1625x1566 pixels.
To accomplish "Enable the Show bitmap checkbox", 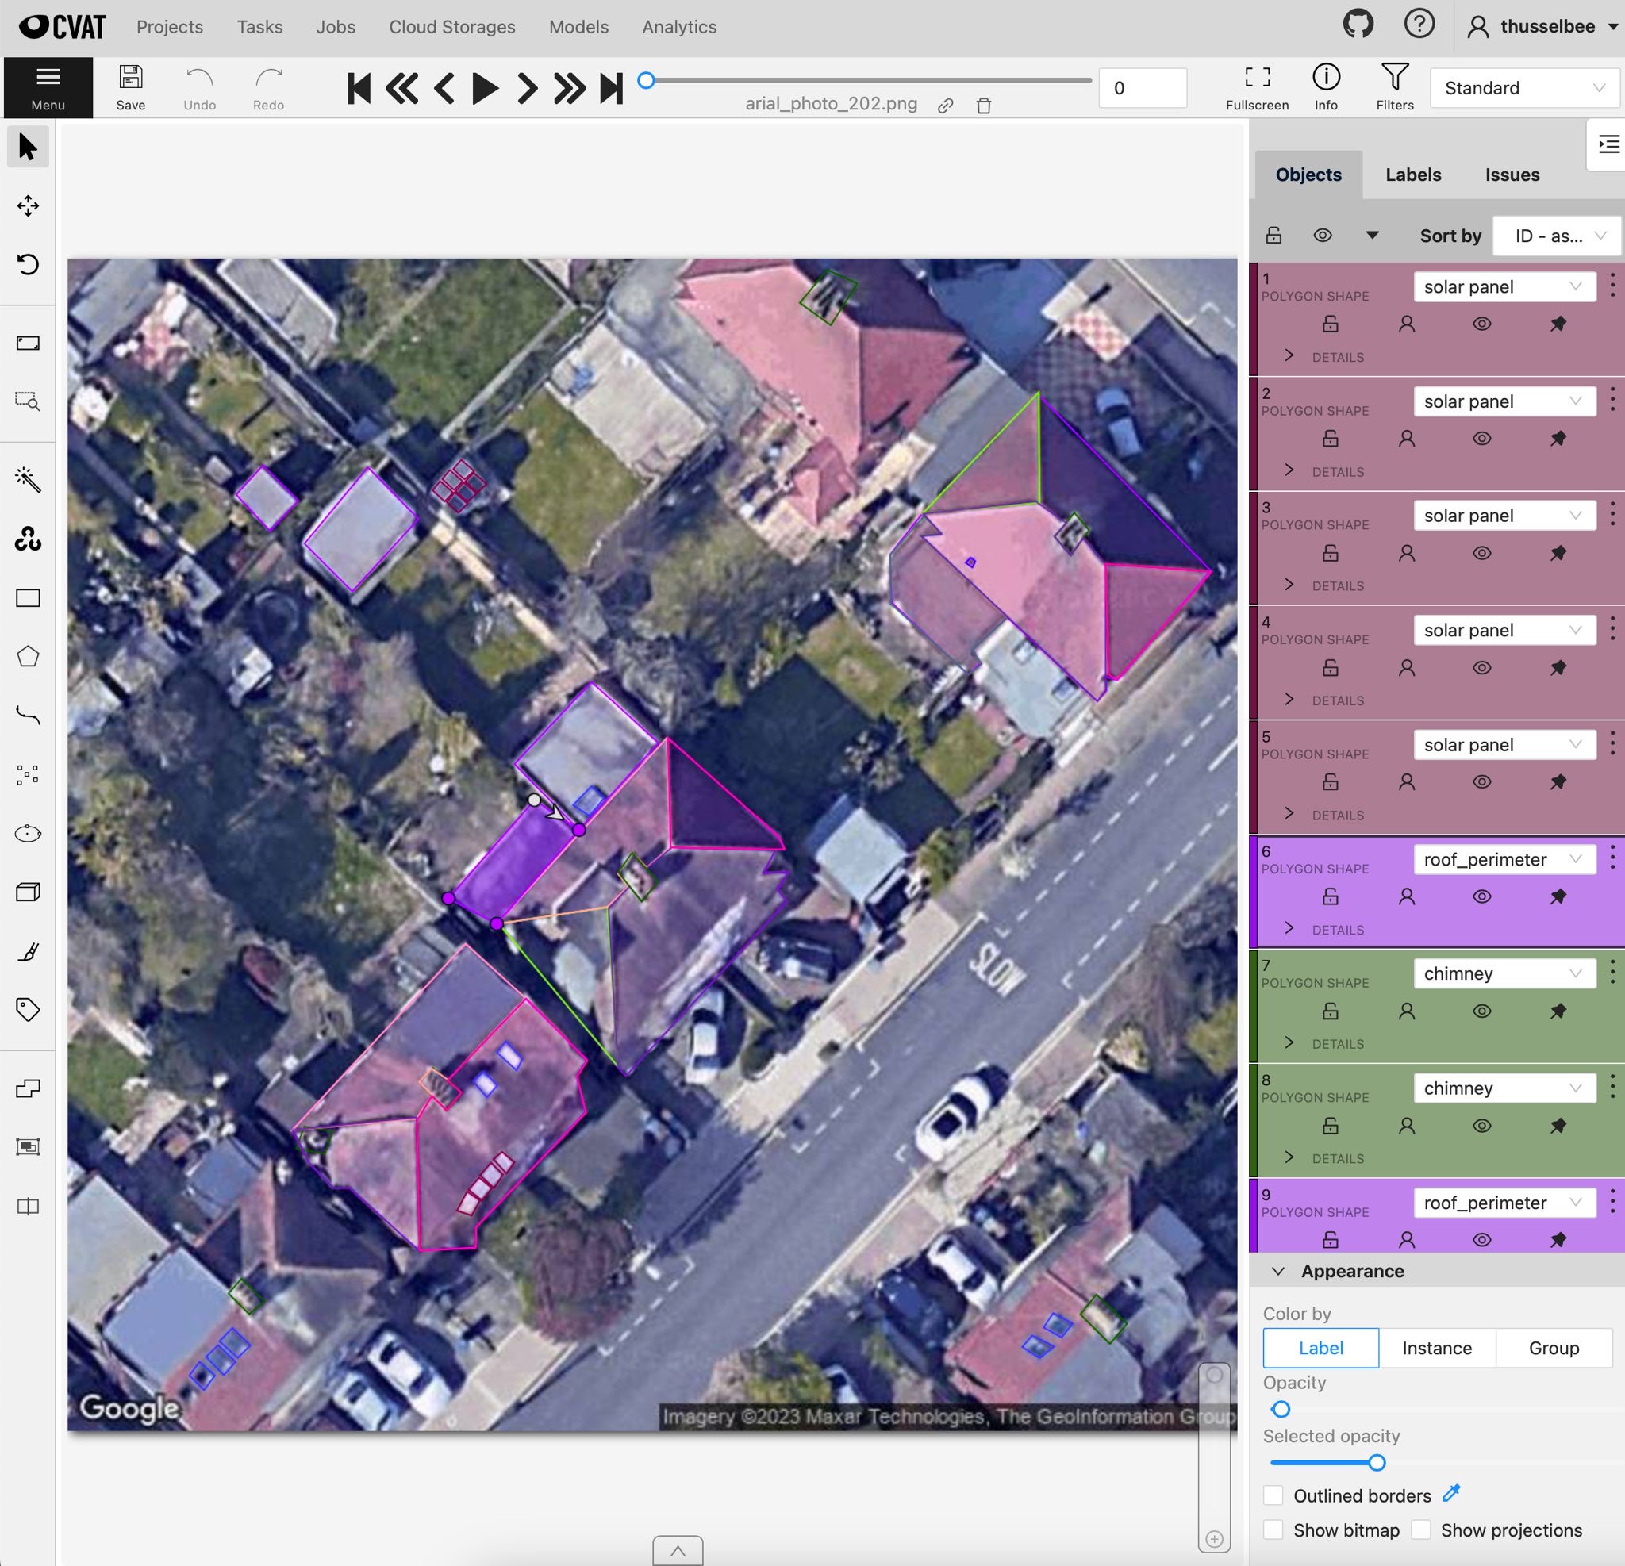I will [1273, 1530].
